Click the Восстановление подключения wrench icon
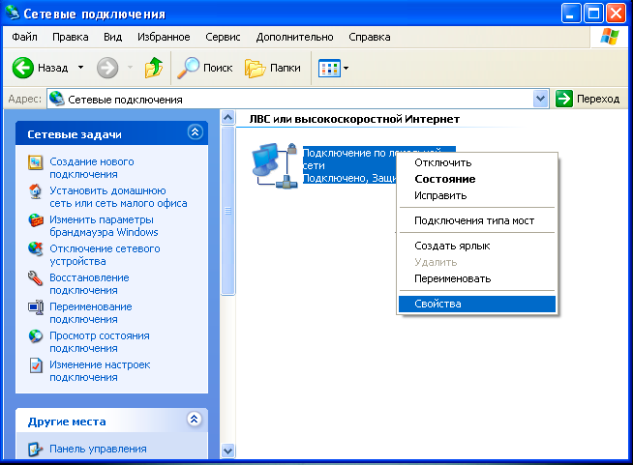633x465 pixels. (x=36, y=278)
